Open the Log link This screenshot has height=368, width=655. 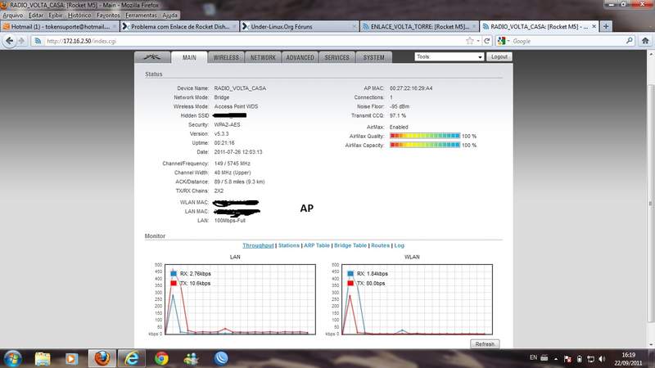pyautogui.click(x=400, y=245)
